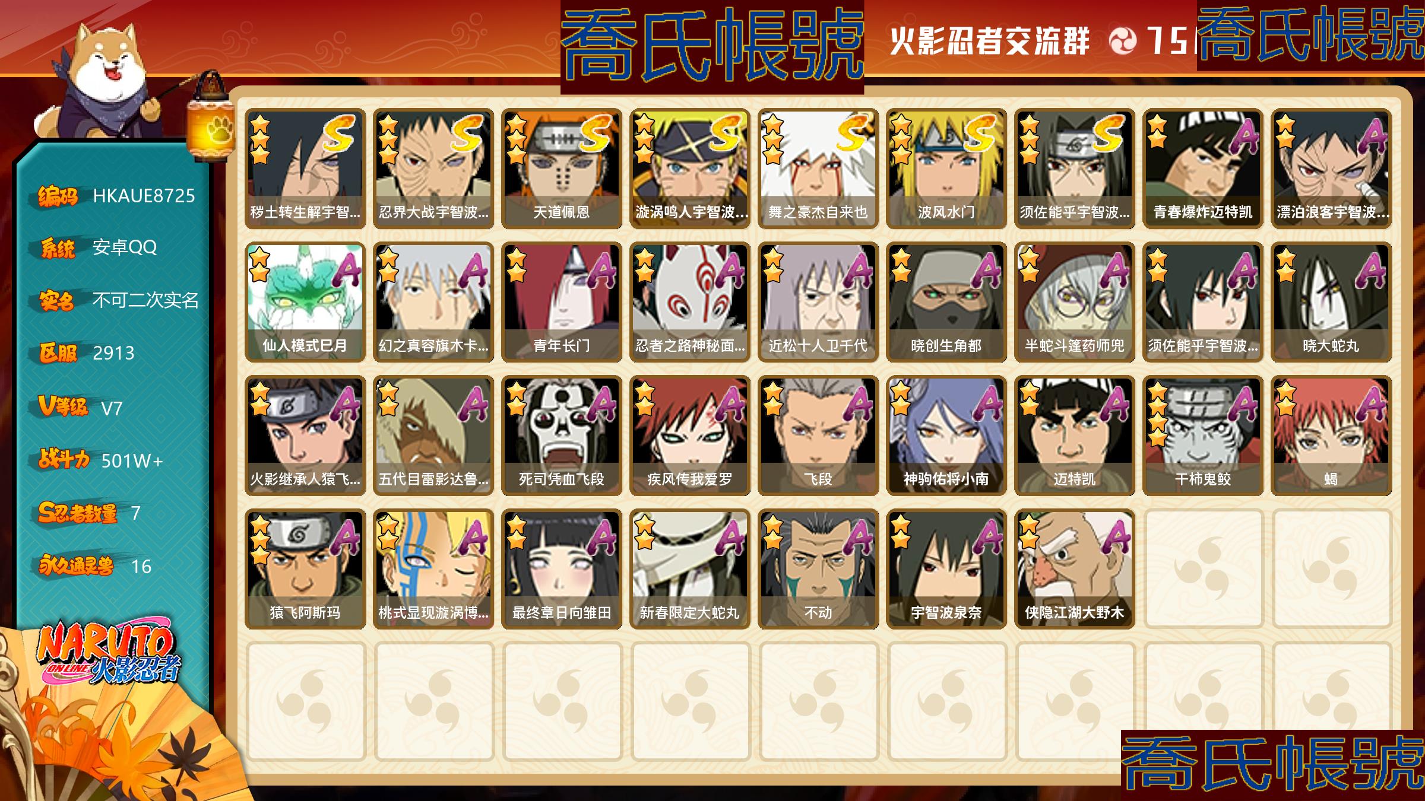This screenshot has height=801, width=1425.
Task: Open the 青年长门 ninja card
Action: [561, 302]
